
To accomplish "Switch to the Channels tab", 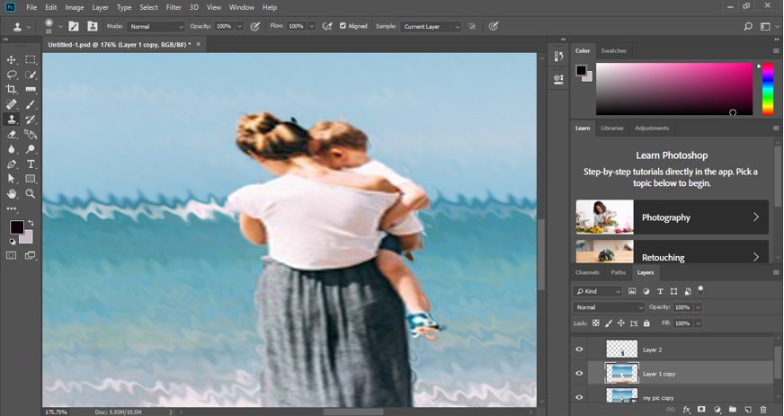I will pyautogui.click(x=587, y=272).
